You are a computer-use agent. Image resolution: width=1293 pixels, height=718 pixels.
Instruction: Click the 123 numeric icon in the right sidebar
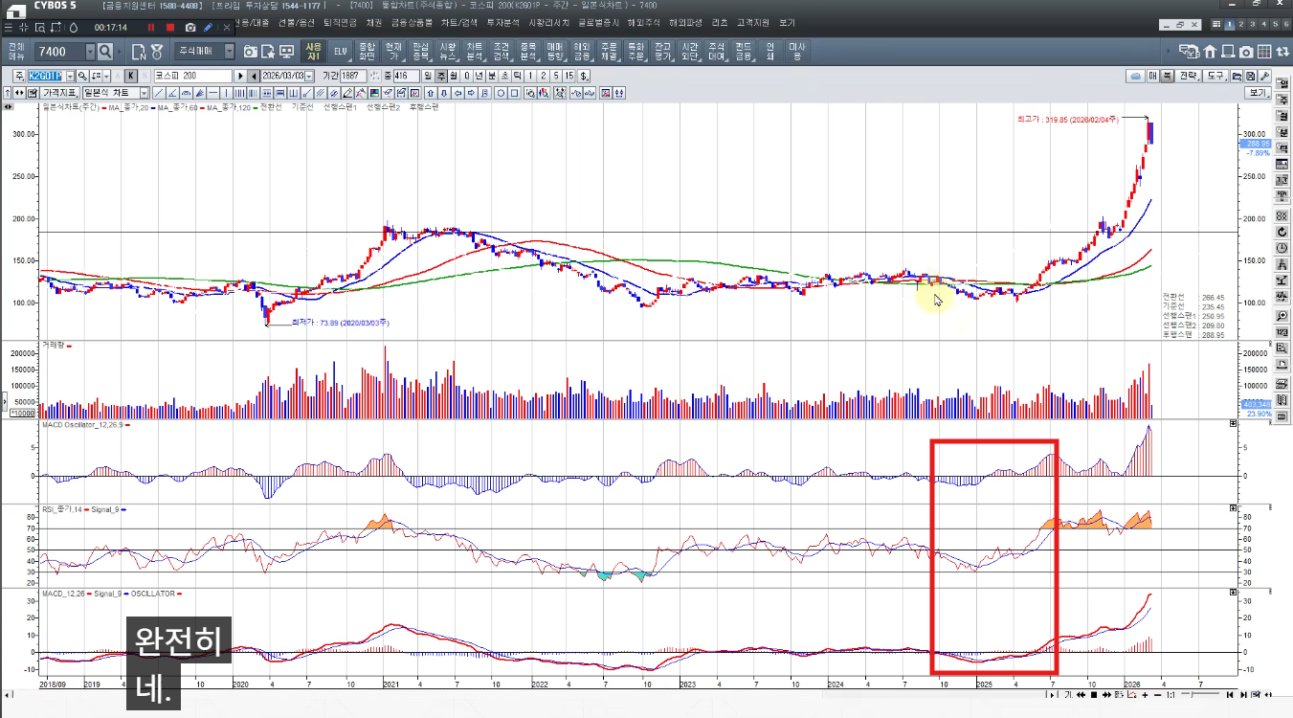tap(1282, 332)
